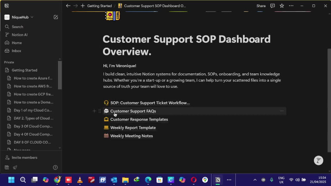Open the Notion AI floating assistant button
331x186 pixels.
(318, 160)
